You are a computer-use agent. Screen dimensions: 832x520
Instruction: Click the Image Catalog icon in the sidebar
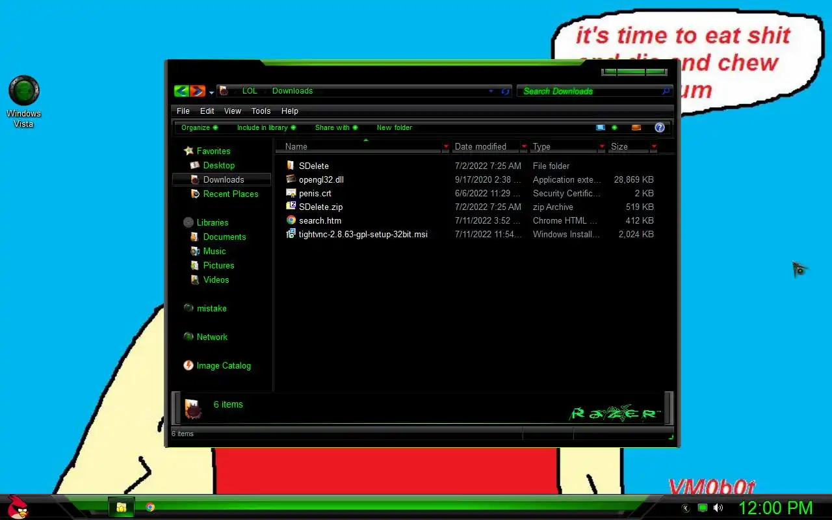pos(188,365)
